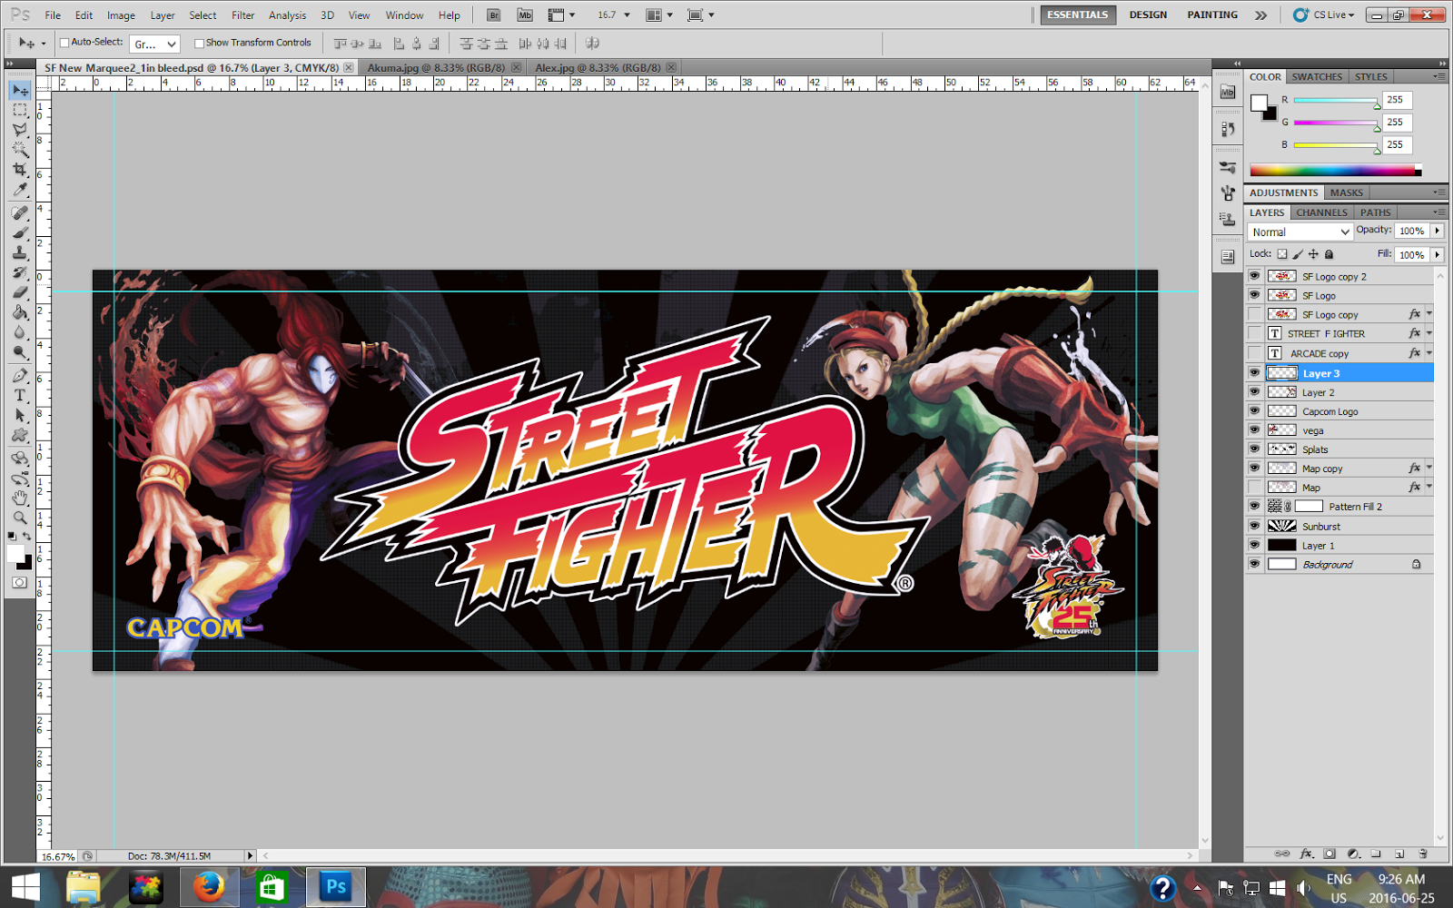1453x908 pixels.
Task: Show the SF Logo copy layer
Action: click(1254, 313)
